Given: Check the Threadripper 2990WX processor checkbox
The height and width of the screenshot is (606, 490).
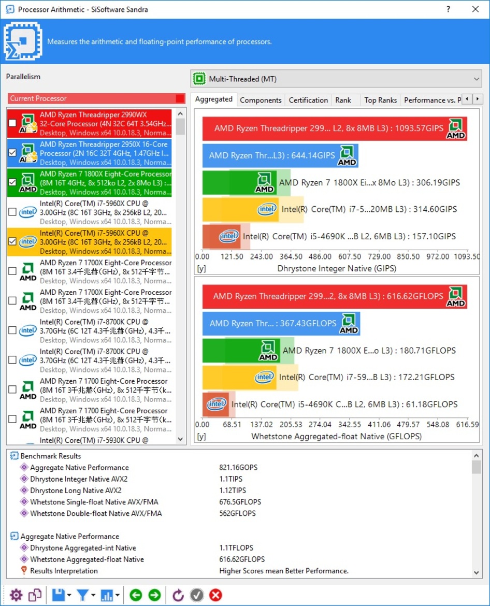Looking at the screenshot, I should coord(12,123).
